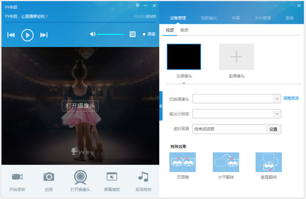Start 屏幕捕捉 screen capture

pyautogui.click(x=112, y=181)
